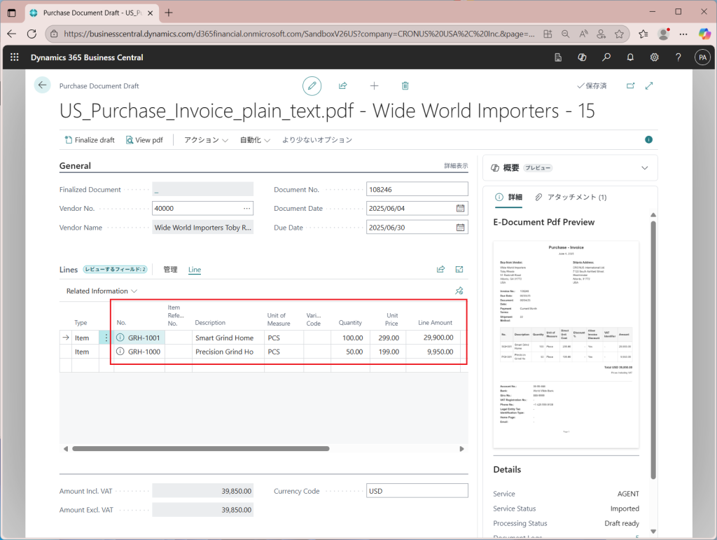Collapse the 概要 summary panel
The height and width of the screenshot is (540, 717).
(645, 168)
